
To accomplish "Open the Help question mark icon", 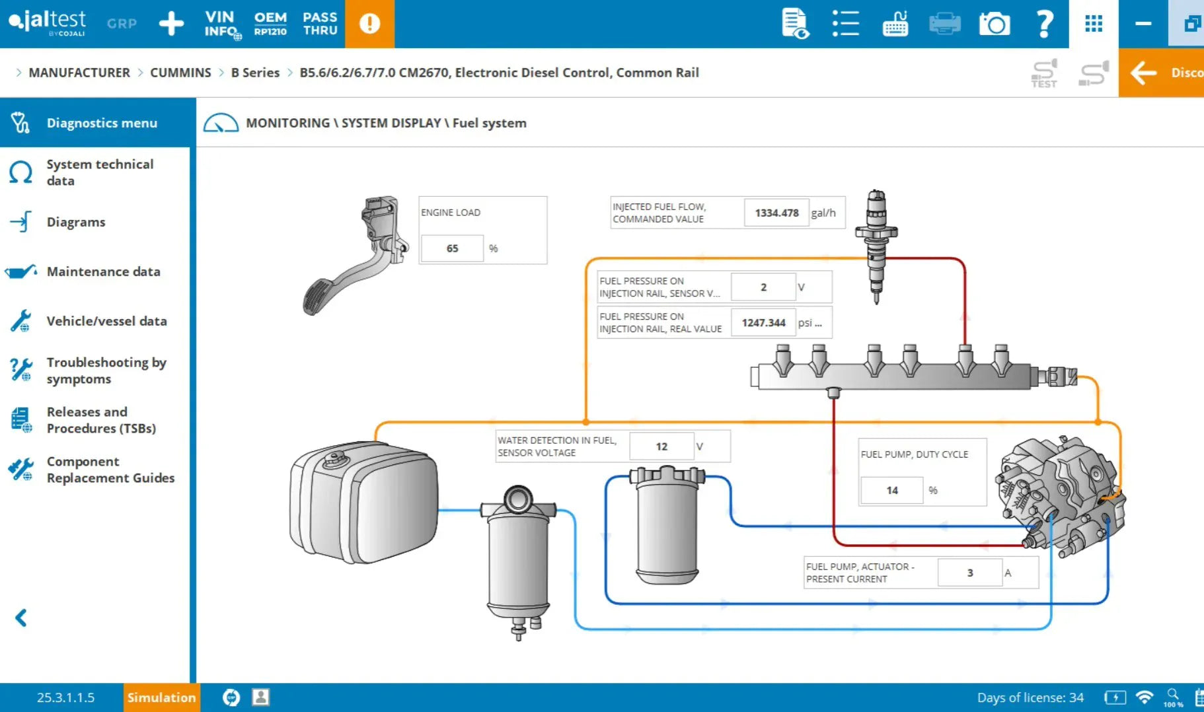I will (1044, 23).
